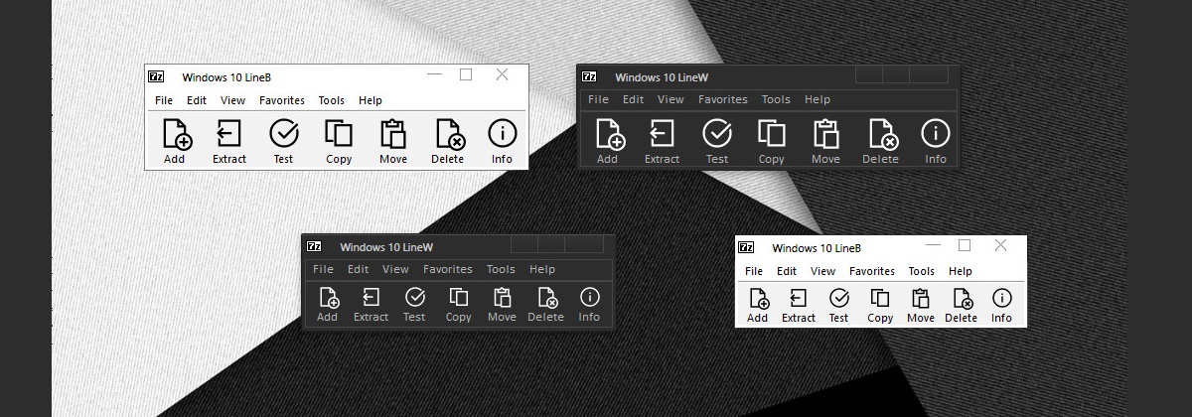The height and width of the screenshot is (417, 1192).
Task: Click Test icon in small light LineB window
Action: 839,298
